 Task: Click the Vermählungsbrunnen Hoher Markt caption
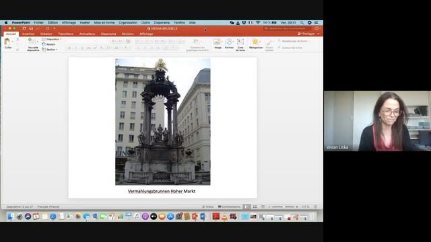click(x=162, y=191)
